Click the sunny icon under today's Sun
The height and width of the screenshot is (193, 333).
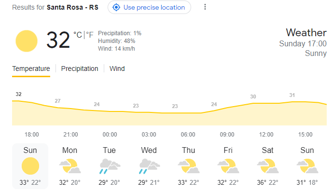tap(30, 166)
